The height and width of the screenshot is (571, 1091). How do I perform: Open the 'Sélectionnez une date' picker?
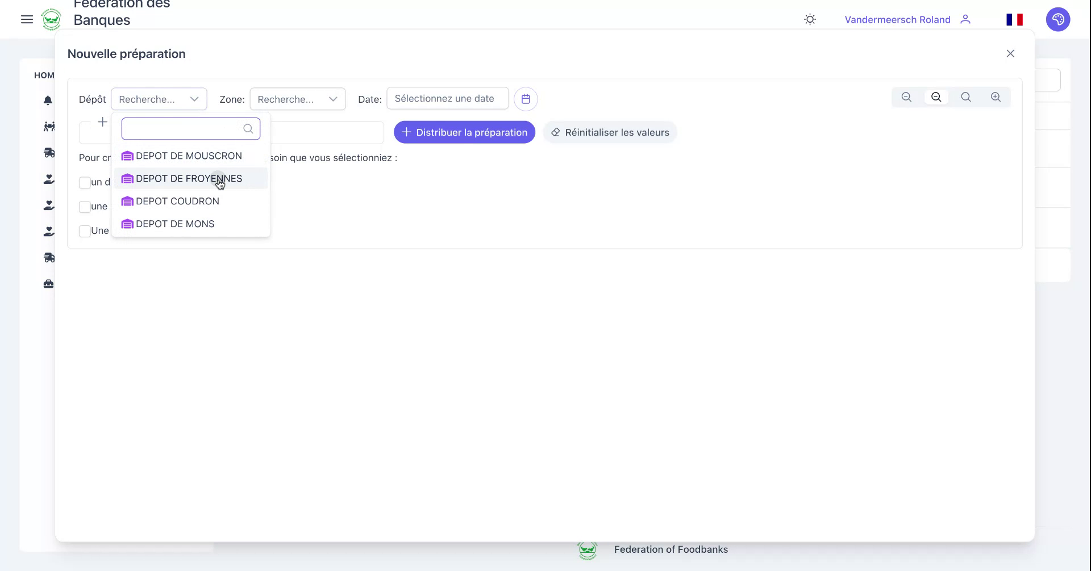[x=447, y=98]
